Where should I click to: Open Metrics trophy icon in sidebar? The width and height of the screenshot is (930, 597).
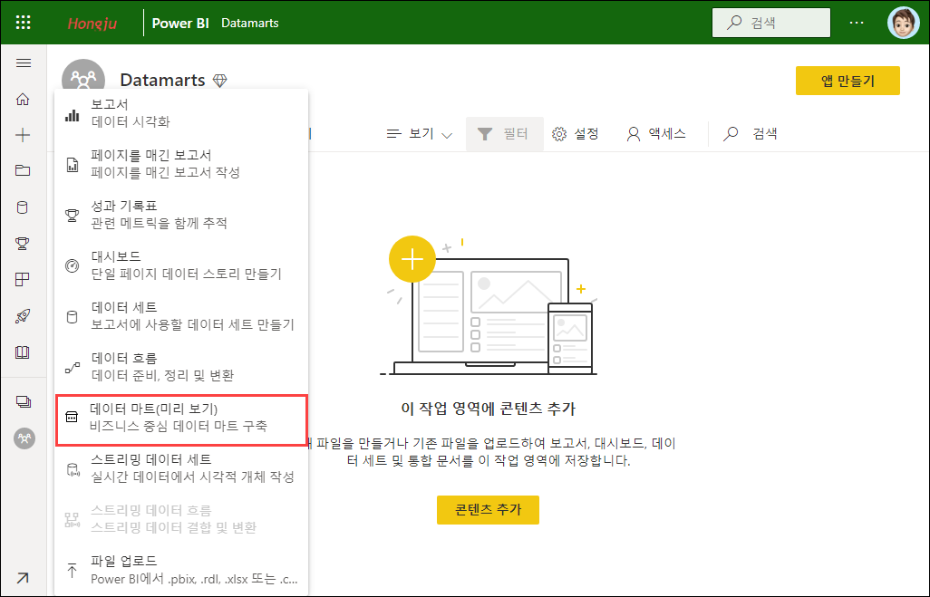tap(23, 243)
